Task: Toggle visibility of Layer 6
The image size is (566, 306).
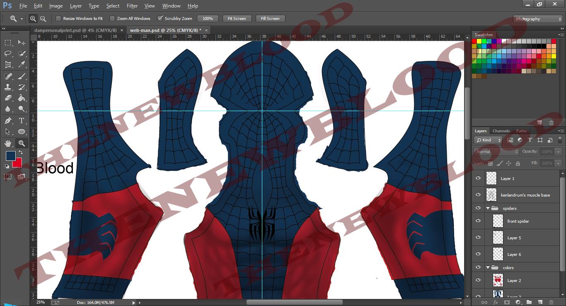Action: point(478,254)
